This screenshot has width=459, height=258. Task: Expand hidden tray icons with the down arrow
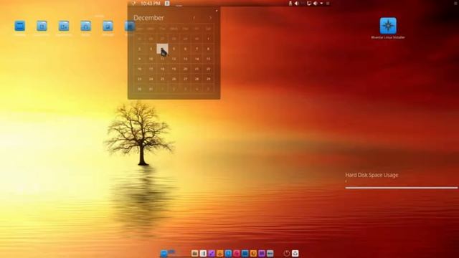tap(321, 3)
